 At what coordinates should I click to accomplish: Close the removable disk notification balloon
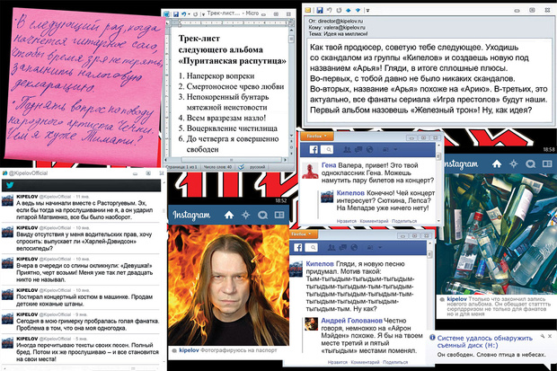550,336
